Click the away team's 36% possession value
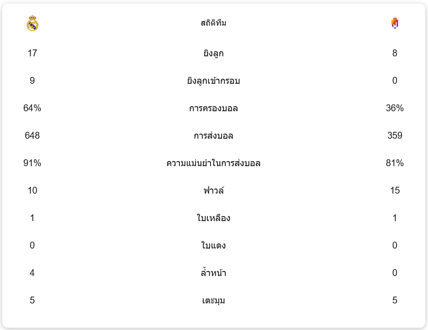 point(395,108)
